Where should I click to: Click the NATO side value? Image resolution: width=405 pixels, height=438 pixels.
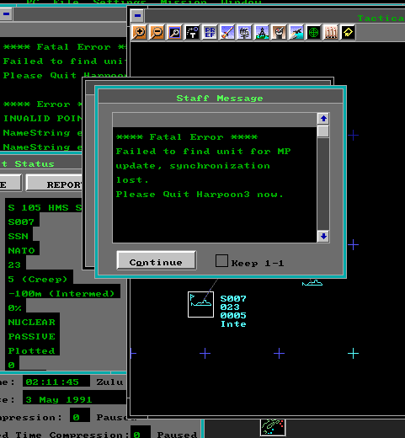[x=23, y=250]
